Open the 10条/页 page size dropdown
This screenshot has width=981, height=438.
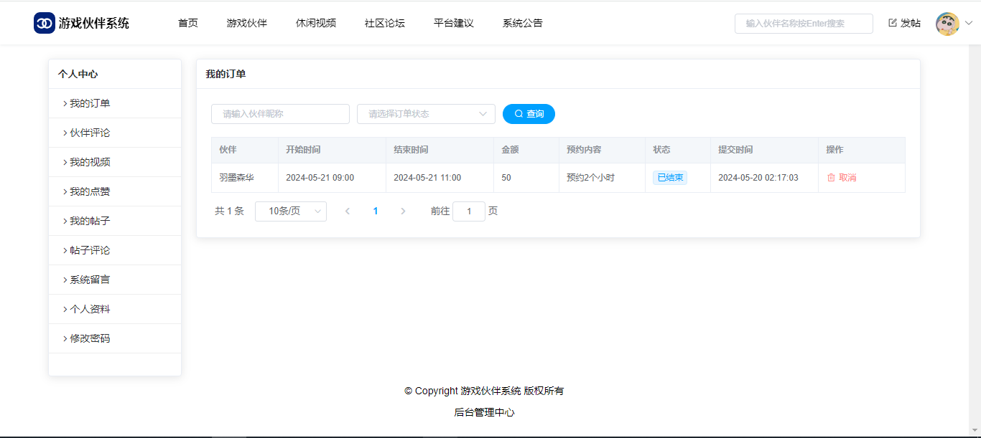tap(291, 211)
